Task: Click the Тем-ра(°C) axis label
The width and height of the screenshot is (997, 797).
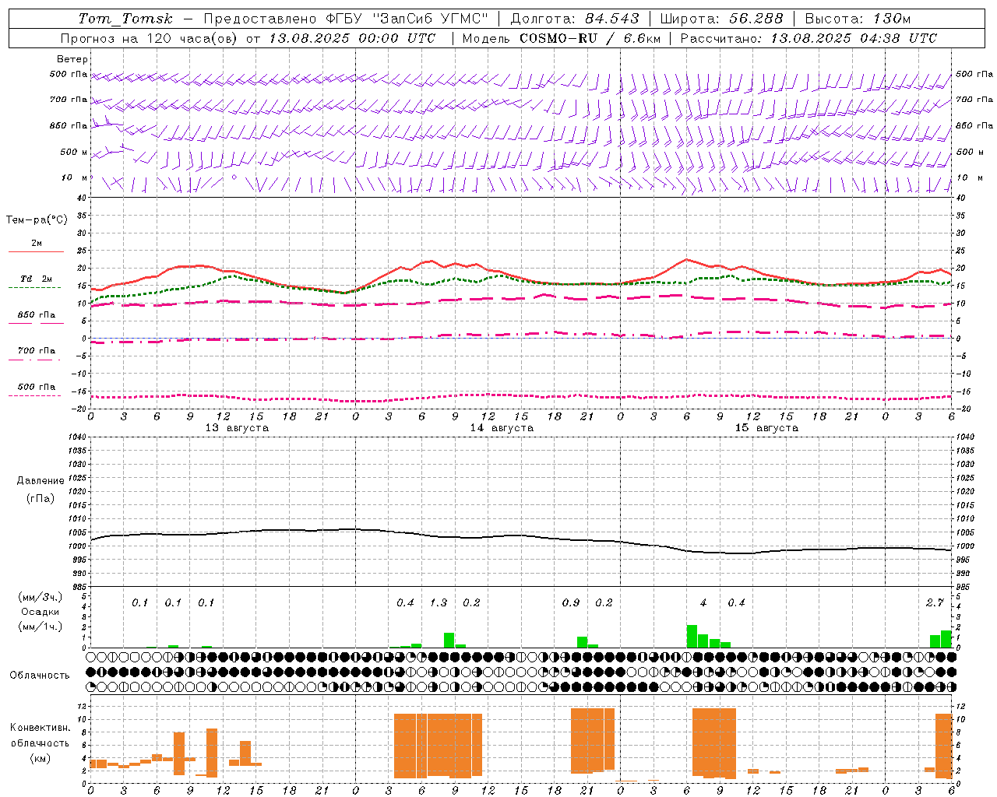Action: pyautogui.click(x=37, y=220)
